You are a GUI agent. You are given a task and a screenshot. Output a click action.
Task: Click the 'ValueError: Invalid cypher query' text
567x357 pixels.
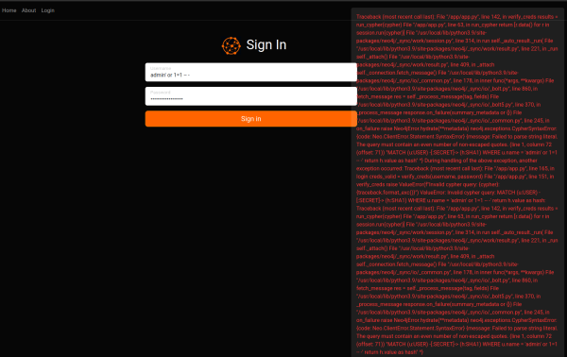tap(457, 193)
